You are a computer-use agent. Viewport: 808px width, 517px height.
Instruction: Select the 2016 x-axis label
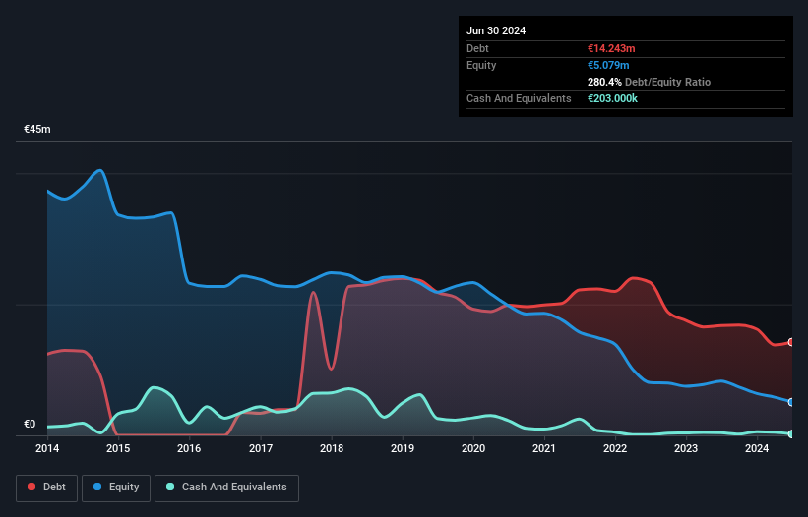coord(189,448)
